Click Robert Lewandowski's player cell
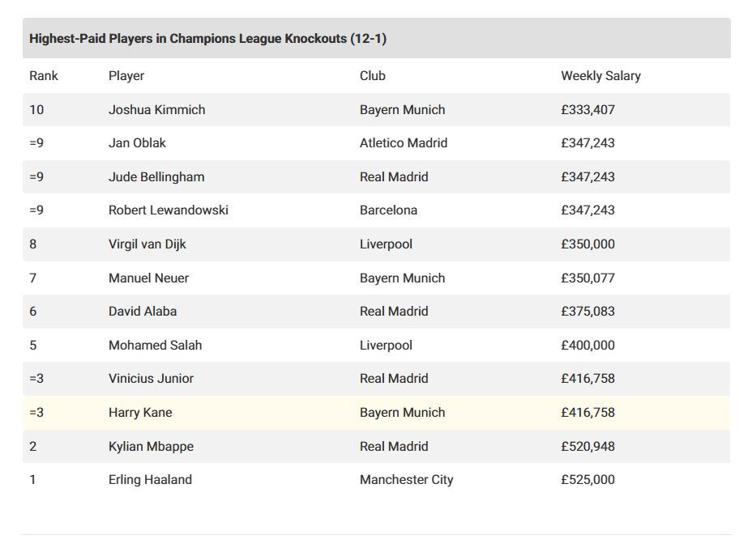Image resolution: width=739 pixels, height=539 pixels. 169,210
